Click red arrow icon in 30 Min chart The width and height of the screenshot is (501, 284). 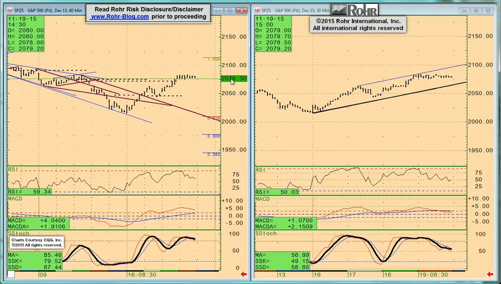click(x=490, y=274)
